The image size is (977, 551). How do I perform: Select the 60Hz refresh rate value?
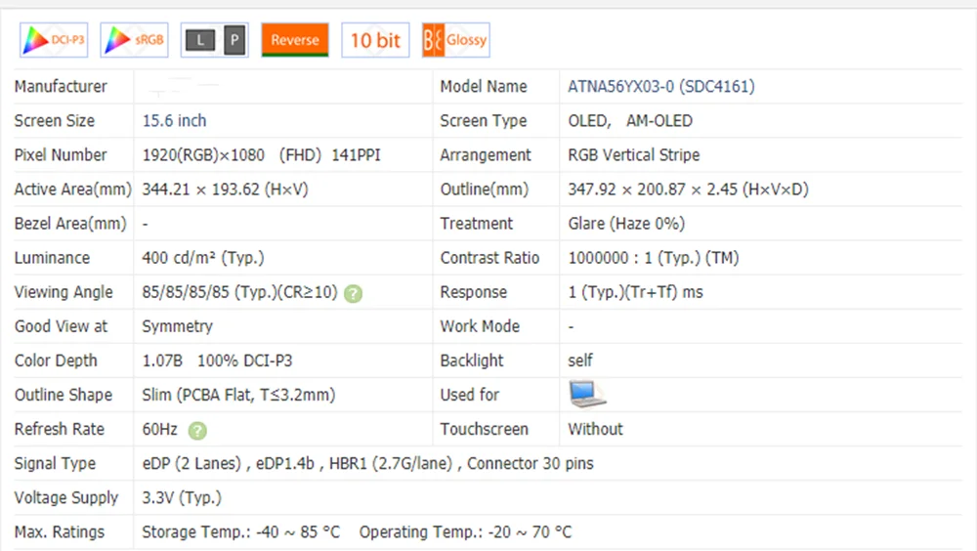(x=159, y=430)
